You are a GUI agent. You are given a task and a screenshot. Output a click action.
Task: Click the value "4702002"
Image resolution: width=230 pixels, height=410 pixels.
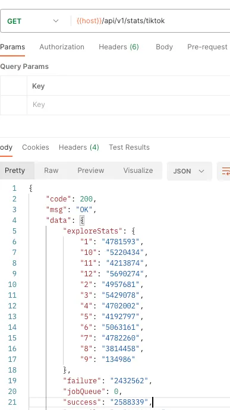pos(121,306)
